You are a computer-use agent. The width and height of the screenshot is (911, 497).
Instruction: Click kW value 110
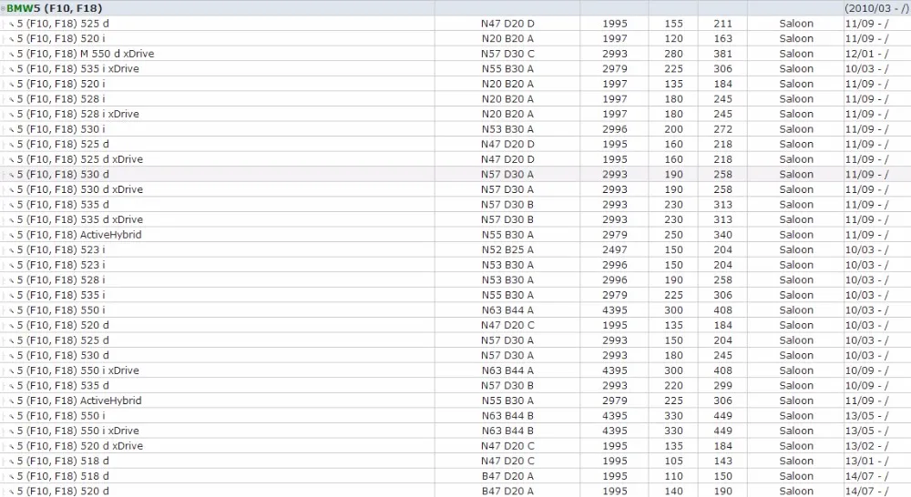click(674, 476)
